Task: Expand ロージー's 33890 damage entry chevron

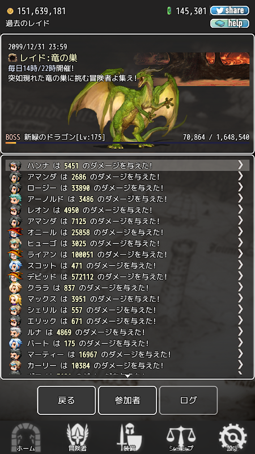Action: click(240, 187)
